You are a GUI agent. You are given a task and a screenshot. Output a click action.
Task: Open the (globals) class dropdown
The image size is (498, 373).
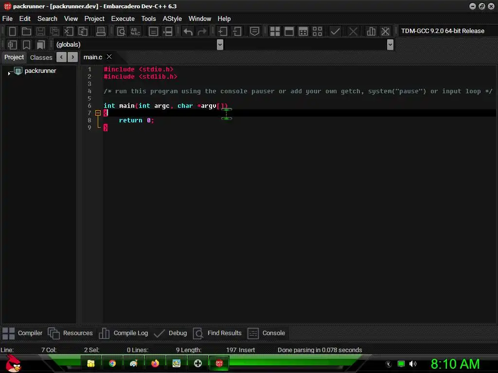(220, 45)
